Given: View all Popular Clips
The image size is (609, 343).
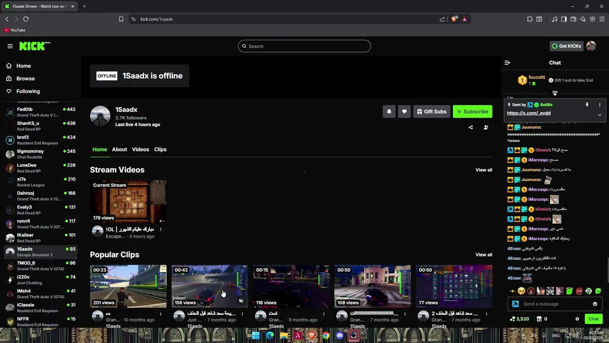Looking at the screenshot, I should point(484,255).
